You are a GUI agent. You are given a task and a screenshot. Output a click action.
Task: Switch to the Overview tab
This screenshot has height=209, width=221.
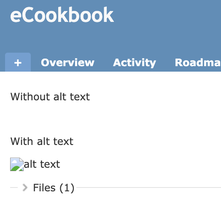[x=67, y=62]
